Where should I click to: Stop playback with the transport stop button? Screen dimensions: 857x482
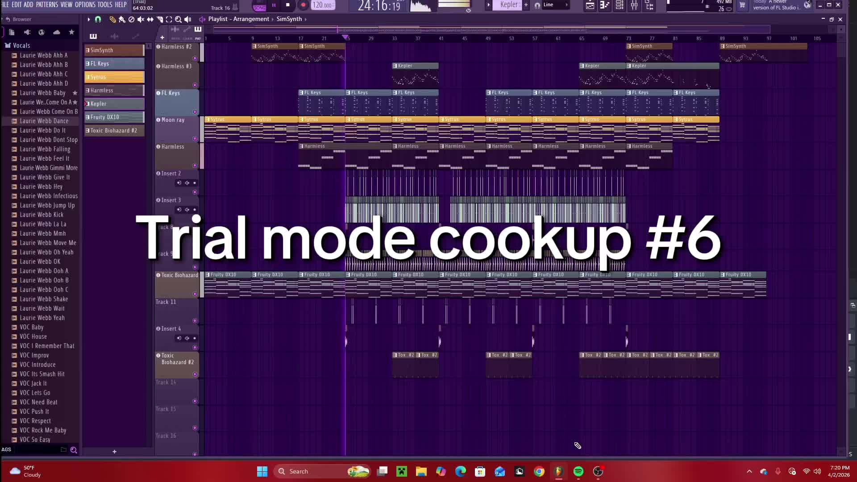[x=288, y=5]
